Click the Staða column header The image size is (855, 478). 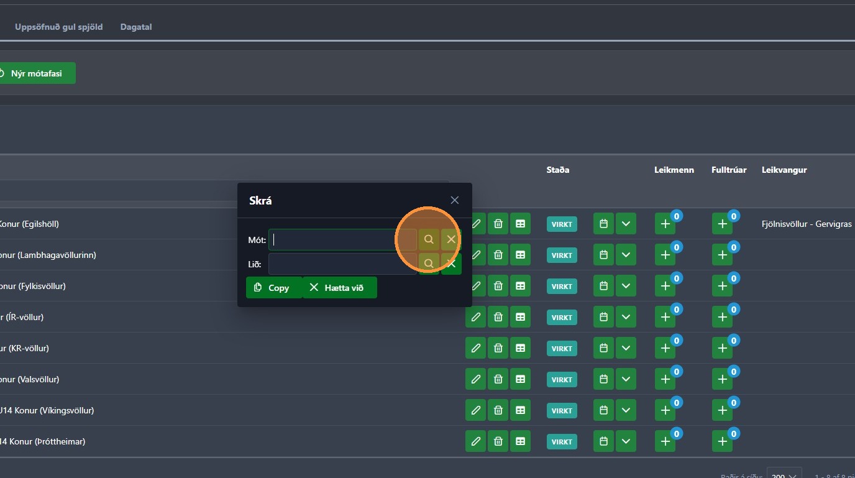point(558,170)
